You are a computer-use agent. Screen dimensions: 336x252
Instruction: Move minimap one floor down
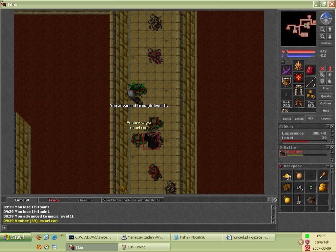[x=329, y=36]
